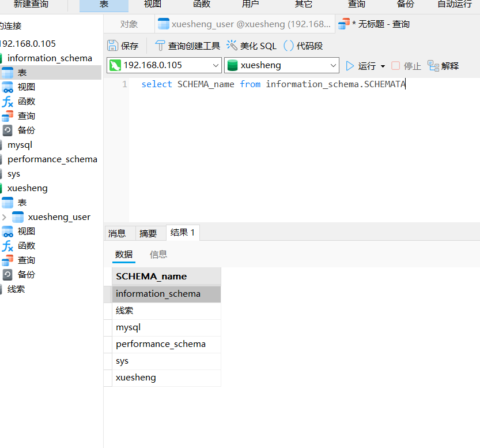Select the 函数 node under xuesheng
Viewport: 480px width, 448px height.
pyautogui.click(x=26, y=245)
